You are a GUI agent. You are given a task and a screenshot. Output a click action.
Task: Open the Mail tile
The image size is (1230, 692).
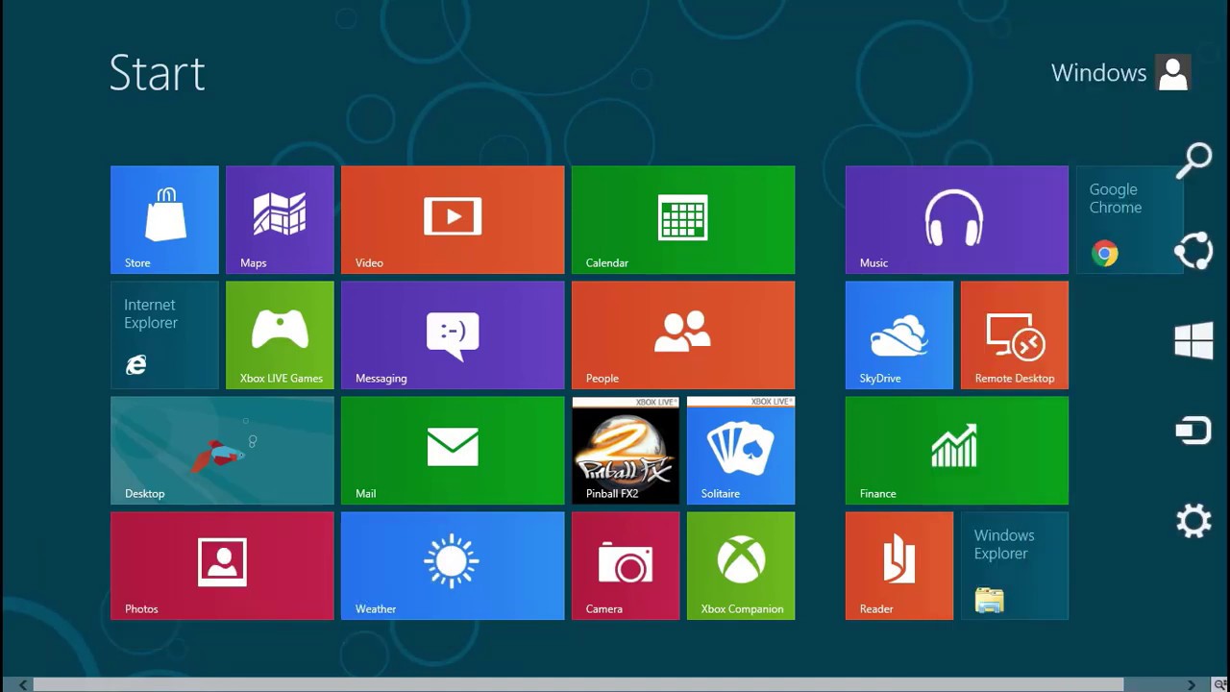pos(453,451)
